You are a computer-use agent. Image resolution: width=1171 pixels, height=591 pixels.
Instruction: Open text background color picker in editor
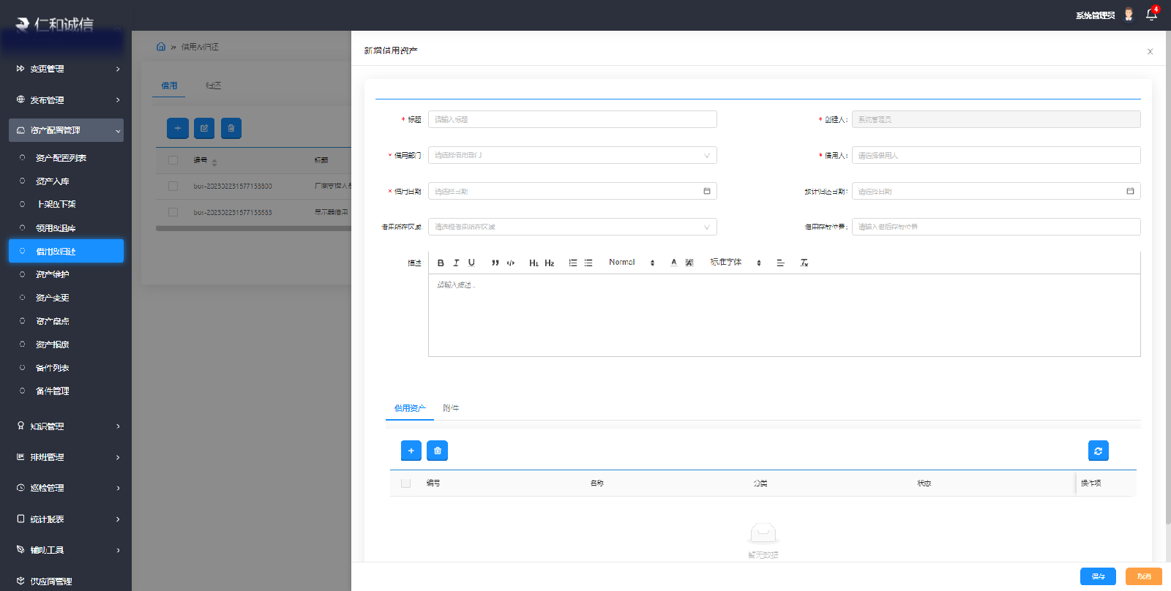point(689,263)
